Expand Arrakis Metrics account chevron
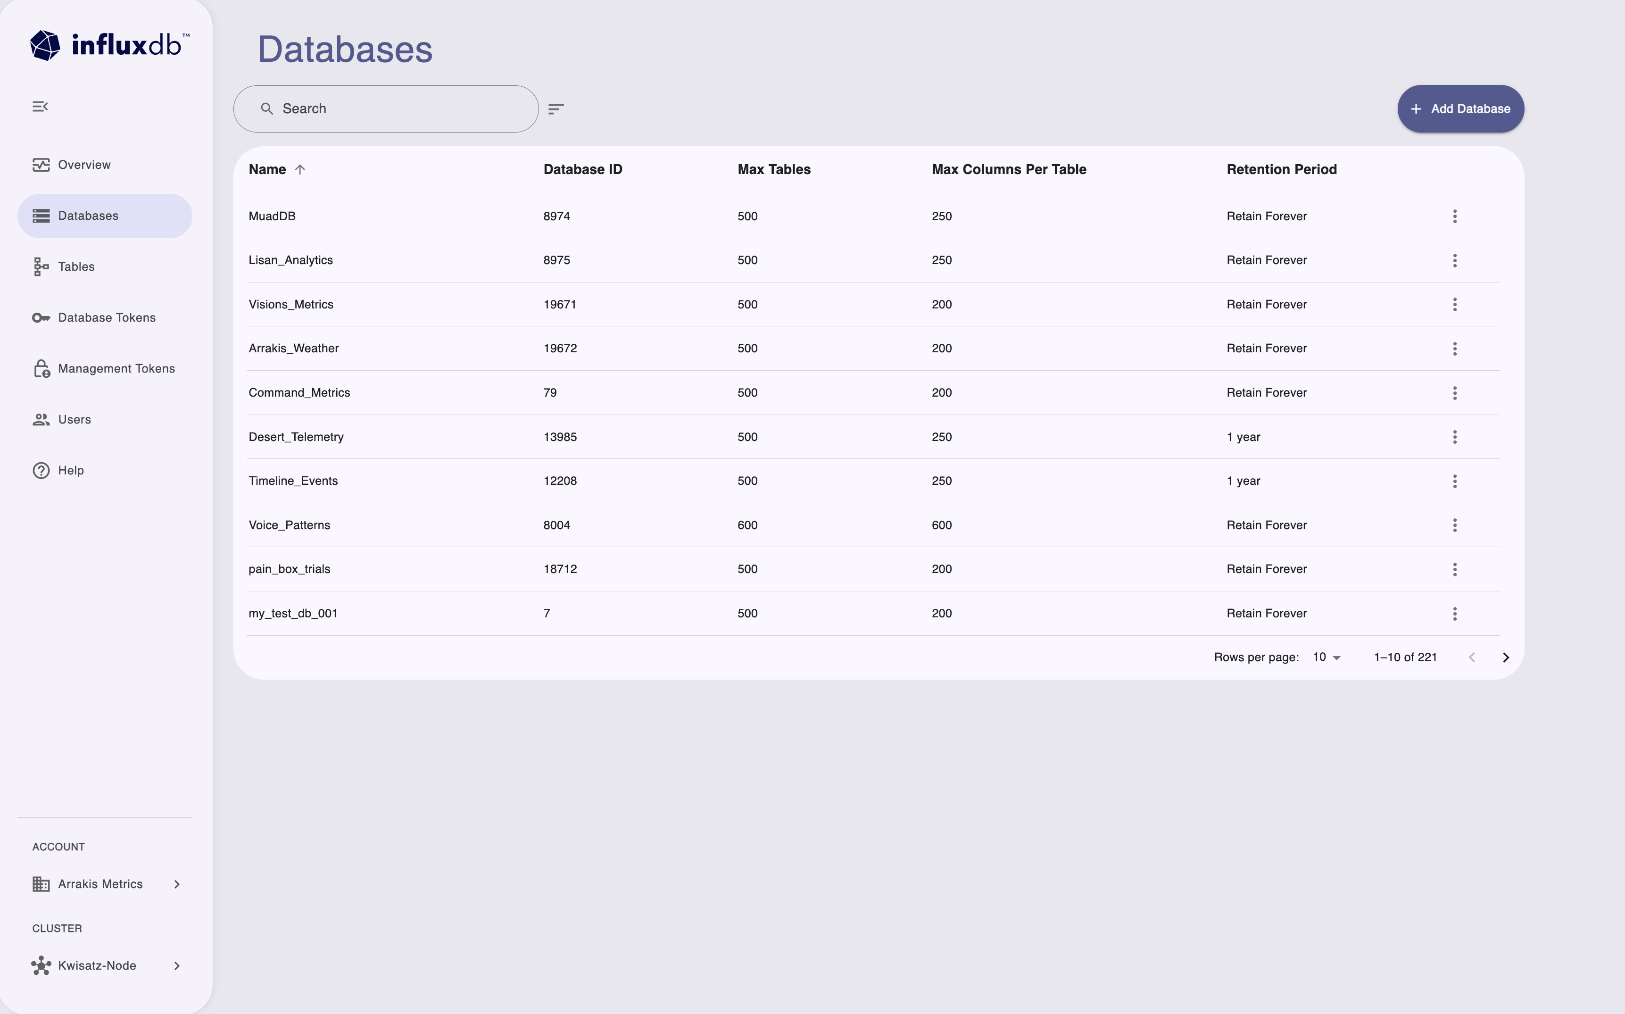The width and height of the screenshot is (1625, 1014). 177,884
